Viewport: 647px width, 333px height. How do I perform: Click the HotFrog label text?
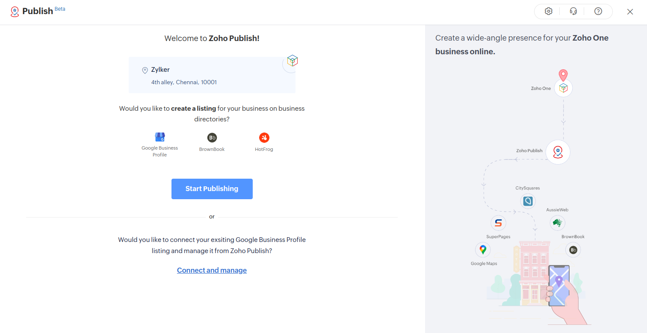pos(264,149)
